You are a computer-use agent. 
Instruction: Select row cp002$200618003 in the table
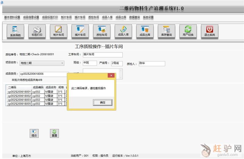[19, 100]
